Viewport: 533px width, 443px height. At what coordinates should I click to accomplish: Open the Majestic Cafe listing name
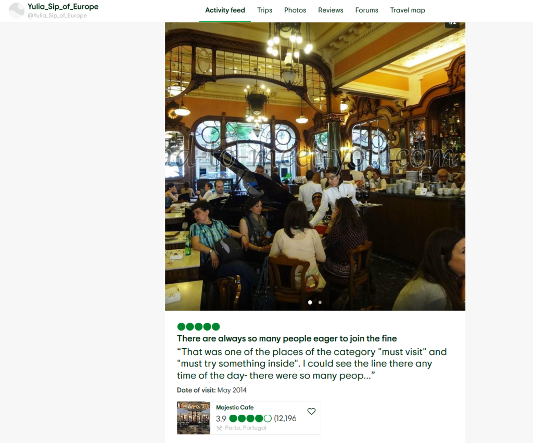pos(235,407)
